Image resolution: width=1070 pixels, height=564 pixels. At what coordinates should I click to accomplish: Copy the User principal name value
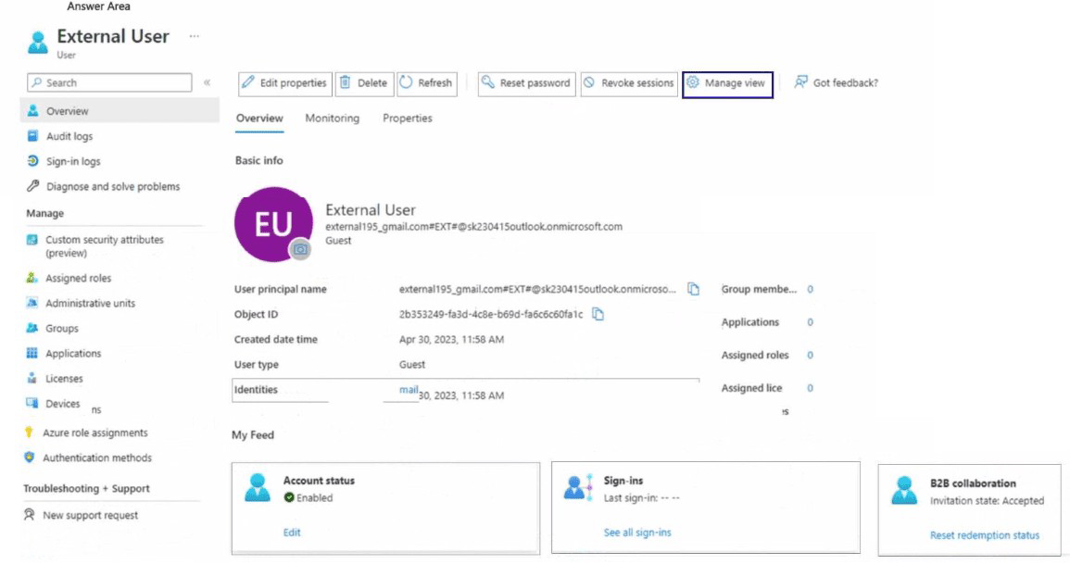point(693,289)
